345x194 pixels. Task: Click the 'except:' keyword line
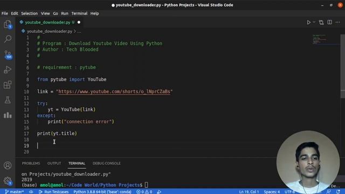click(x=46, y=115)
